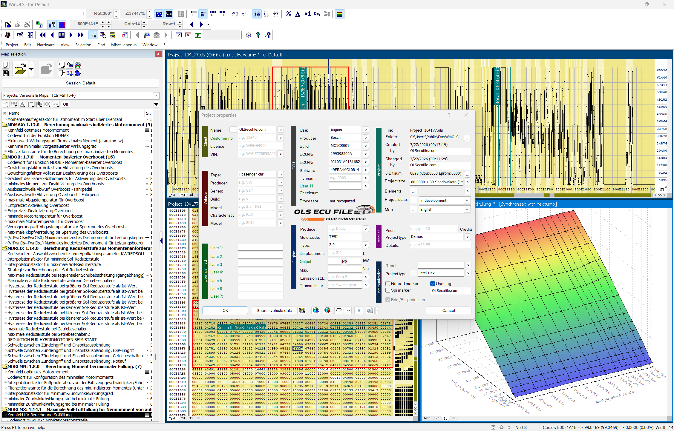Open the yellow folder open-project icon
The height and width of the screenshot is (431, 674).
20,70
